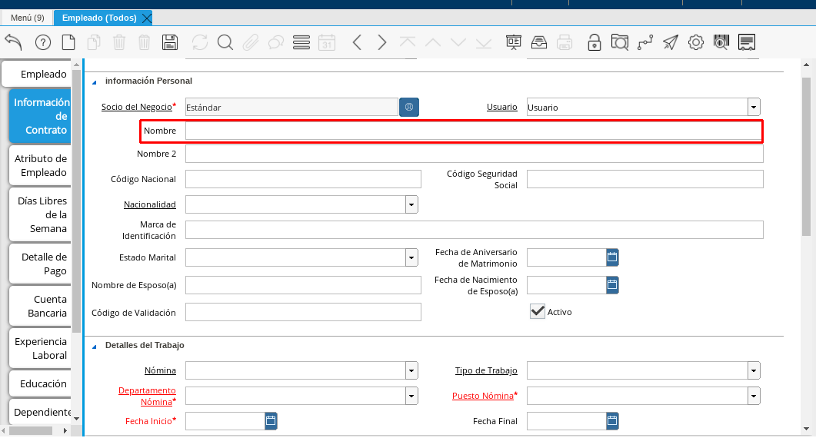Viewport: 816px width, 438px height.
Task: Open the Usuario dropdown
Action: [x=754, y=108]
